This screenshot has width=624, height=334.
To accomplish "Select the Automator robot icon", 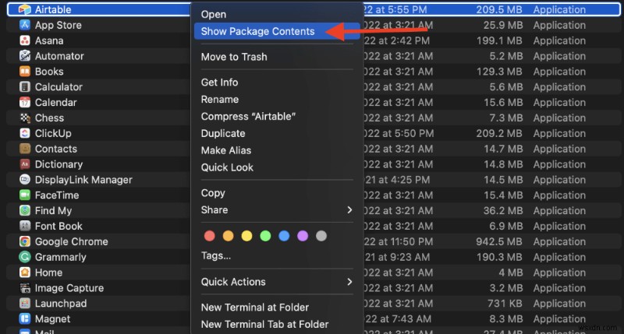I will pos(25,56).
